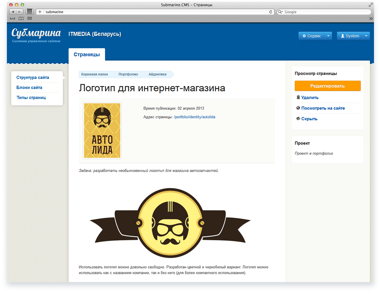Go back with the browser back arrow
The image size is (380, 295).
tap(13, 12)
